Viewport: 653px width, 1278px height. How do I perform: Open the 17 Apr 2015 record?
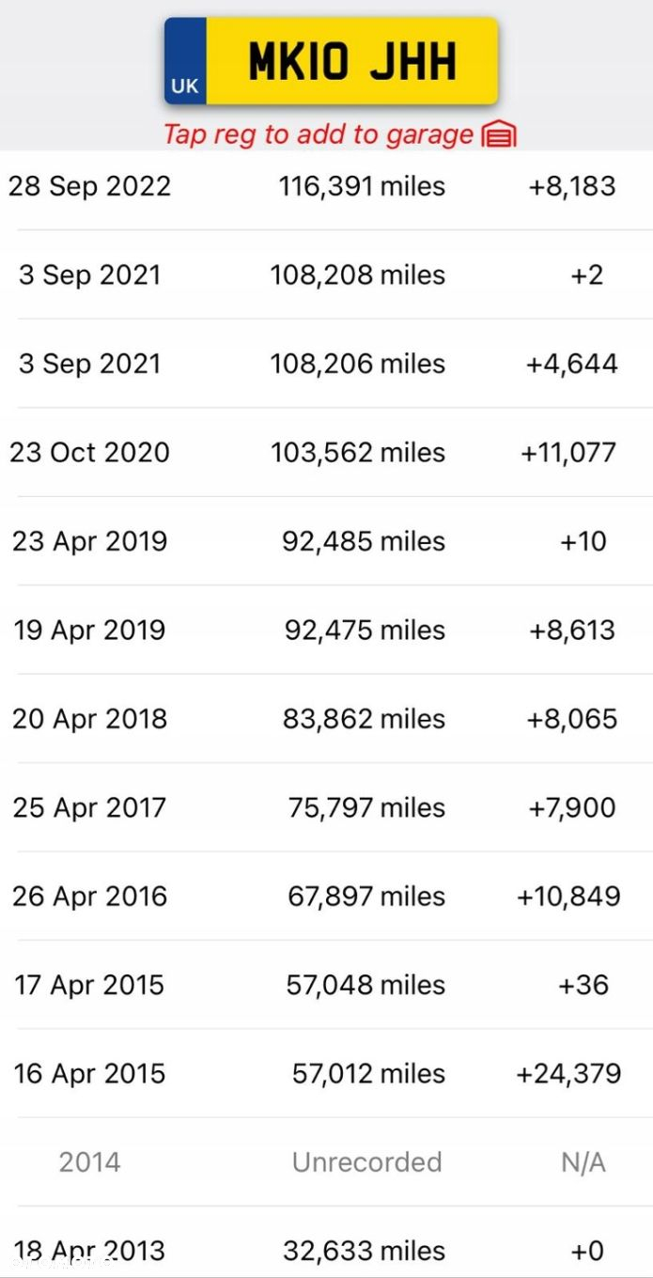click(x=326, y=985)
